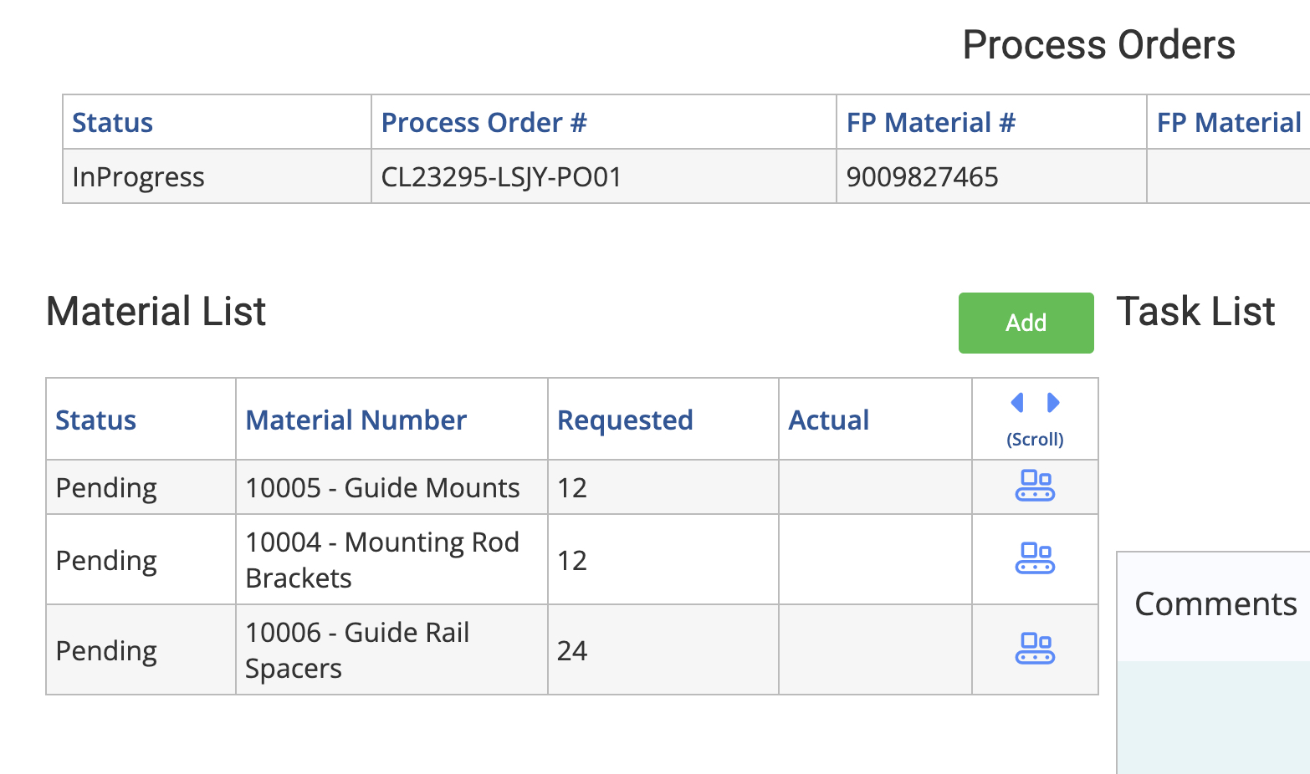
Task: Click Material List Status column header
Action: [96, 420]
